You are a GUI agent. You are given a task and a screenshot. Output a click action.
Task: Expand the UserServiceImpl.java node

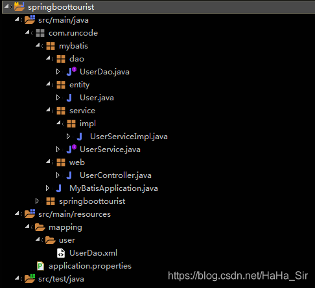point(68,137)
